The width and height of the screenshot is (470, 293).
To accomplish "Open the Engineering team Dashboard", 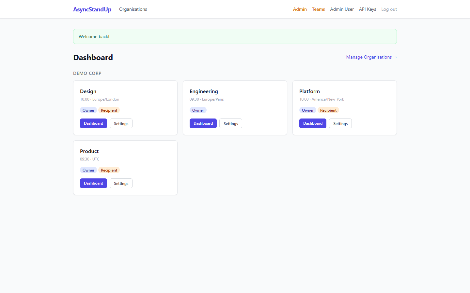I will click(x=203, y=123).
